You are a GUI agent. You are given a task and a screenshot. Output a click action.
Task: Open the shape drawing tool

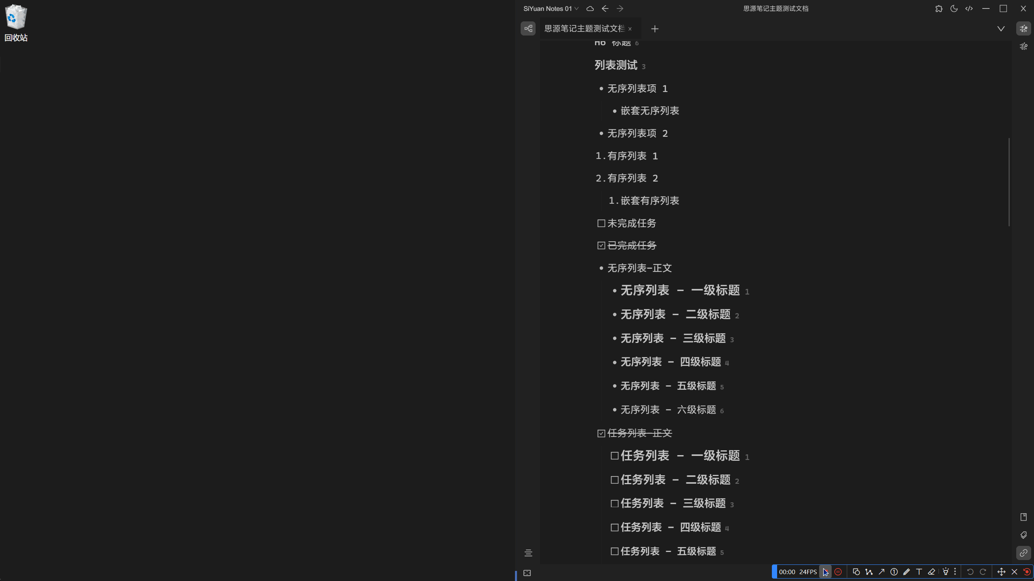coord(857,572)
